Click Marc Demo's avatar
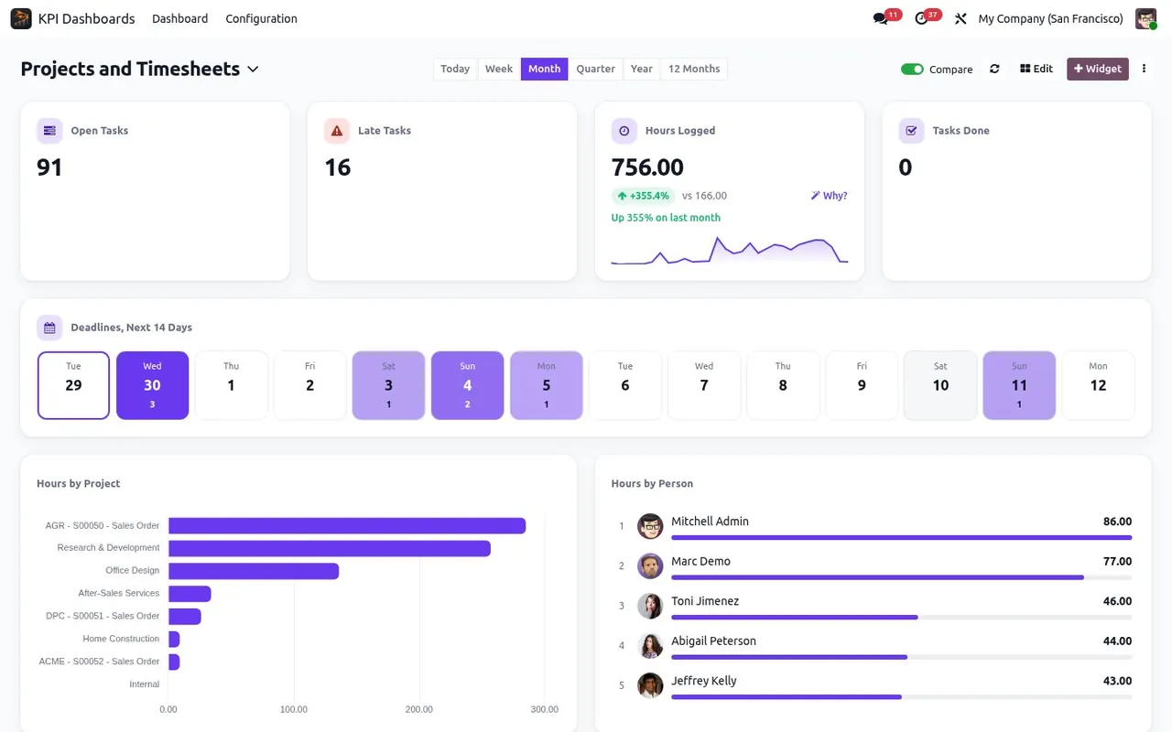 pos(650,565)
